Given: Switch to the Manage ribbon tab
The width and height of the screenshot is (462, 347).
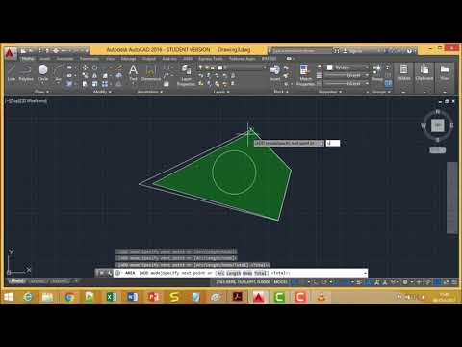Looking at the screenshot, I should pyautogui.click(x=128, y=59).
